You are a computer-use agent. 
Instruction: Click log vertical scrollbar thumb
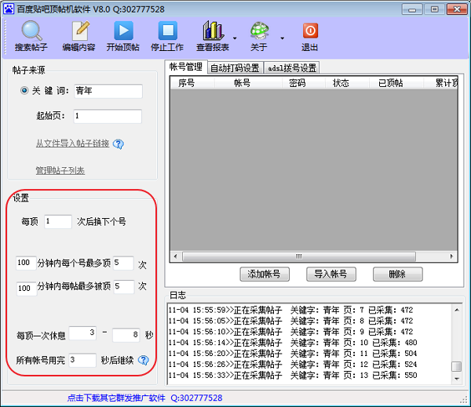click(457, 366)
